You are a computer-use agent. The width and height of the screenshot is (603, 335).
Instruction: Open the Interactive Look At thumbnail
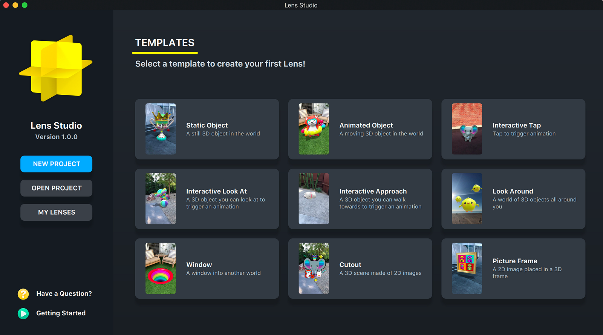tap(161, 199)
